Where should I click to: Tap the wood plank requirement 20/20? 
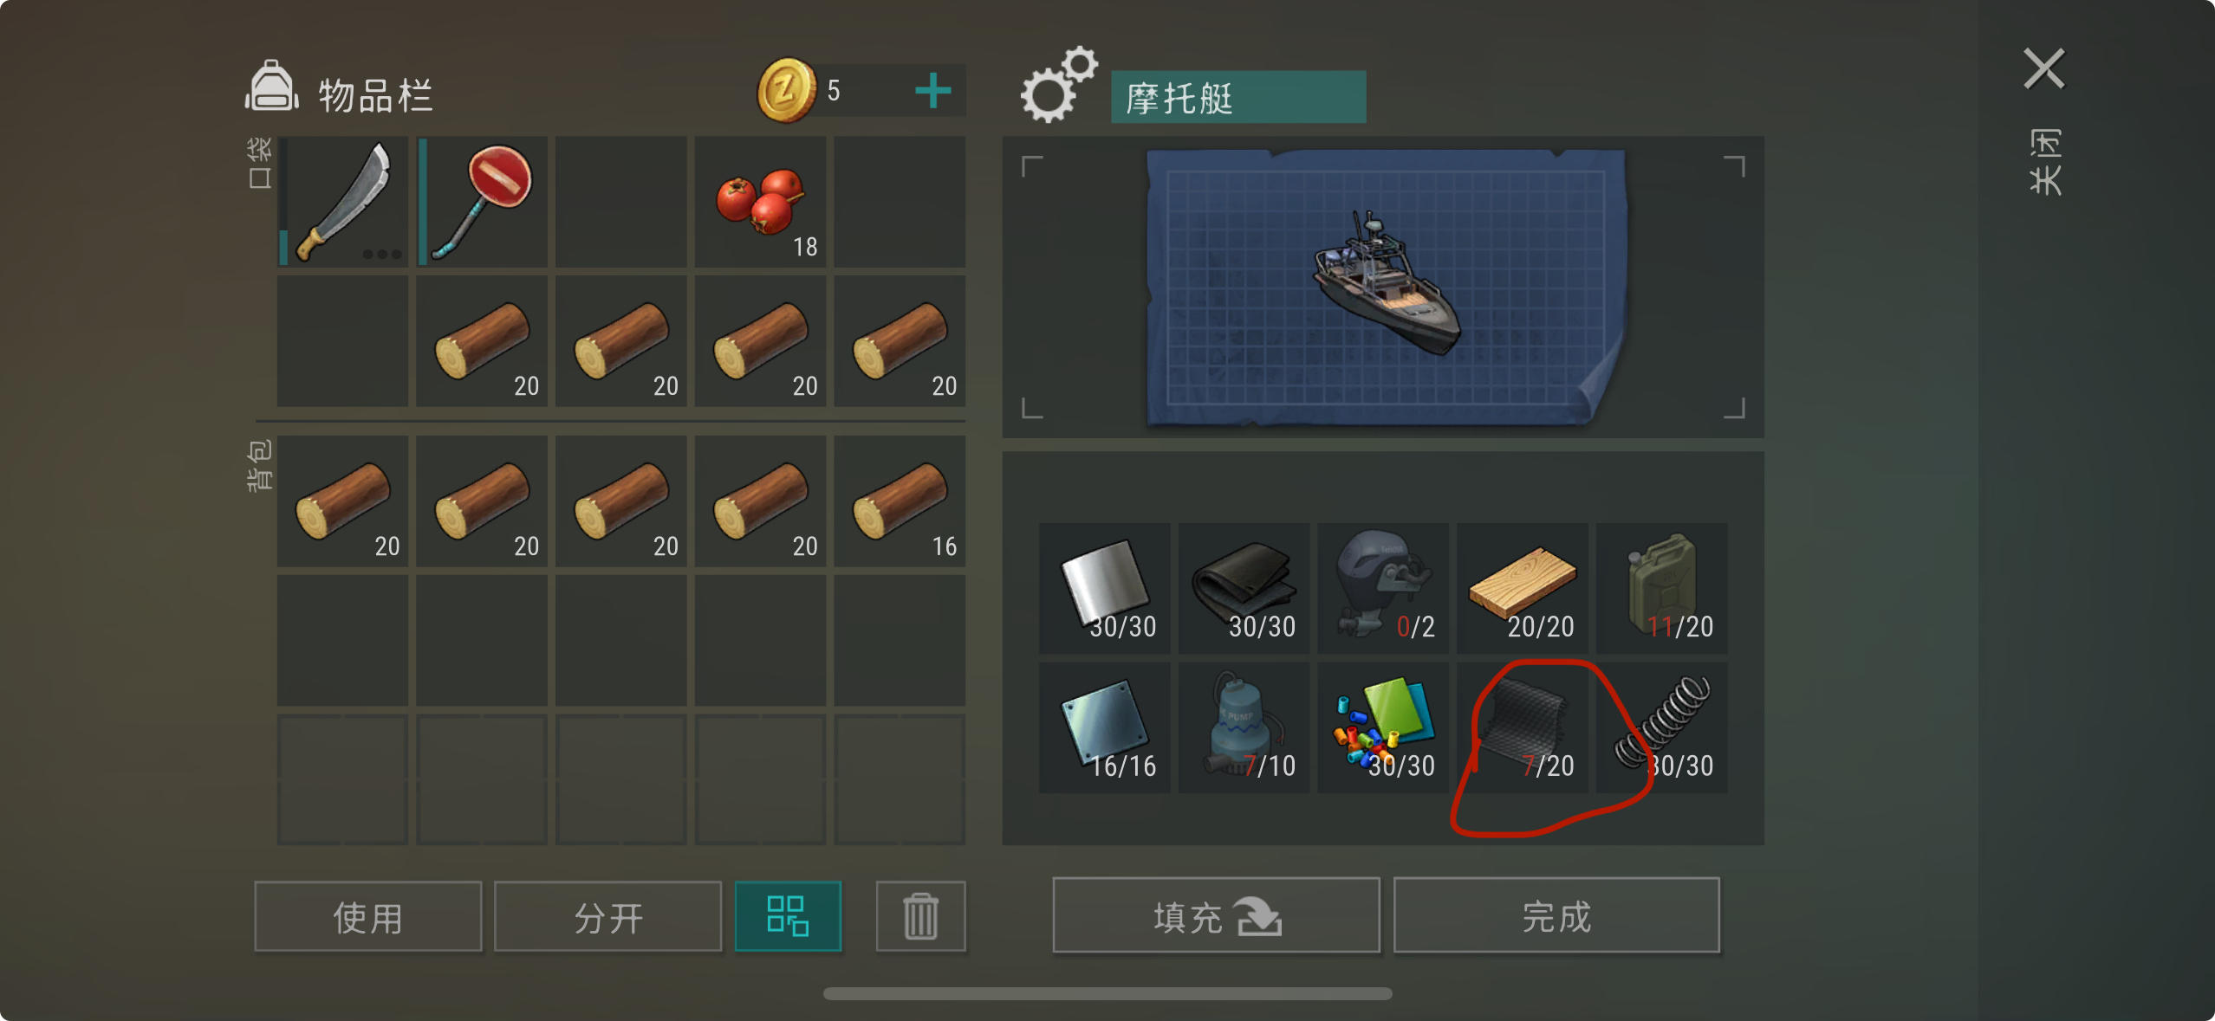[1522, 588]
